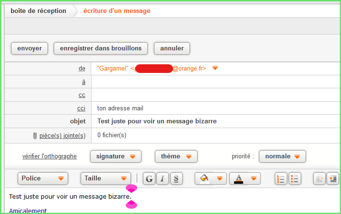Switch to boîte de réception tab
Viewport: 341px width, 214px height.
(38, 11)
